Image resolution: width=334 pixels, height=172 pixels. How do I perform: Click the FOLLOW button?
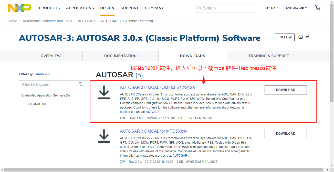click(285, 37)
